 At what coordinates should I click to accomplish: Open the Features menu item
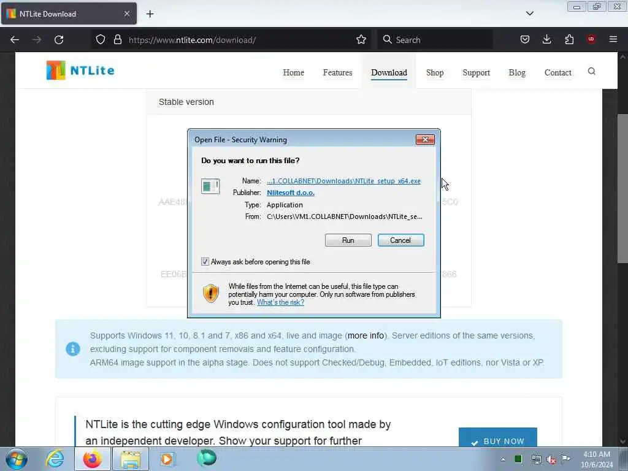(338, 72)
